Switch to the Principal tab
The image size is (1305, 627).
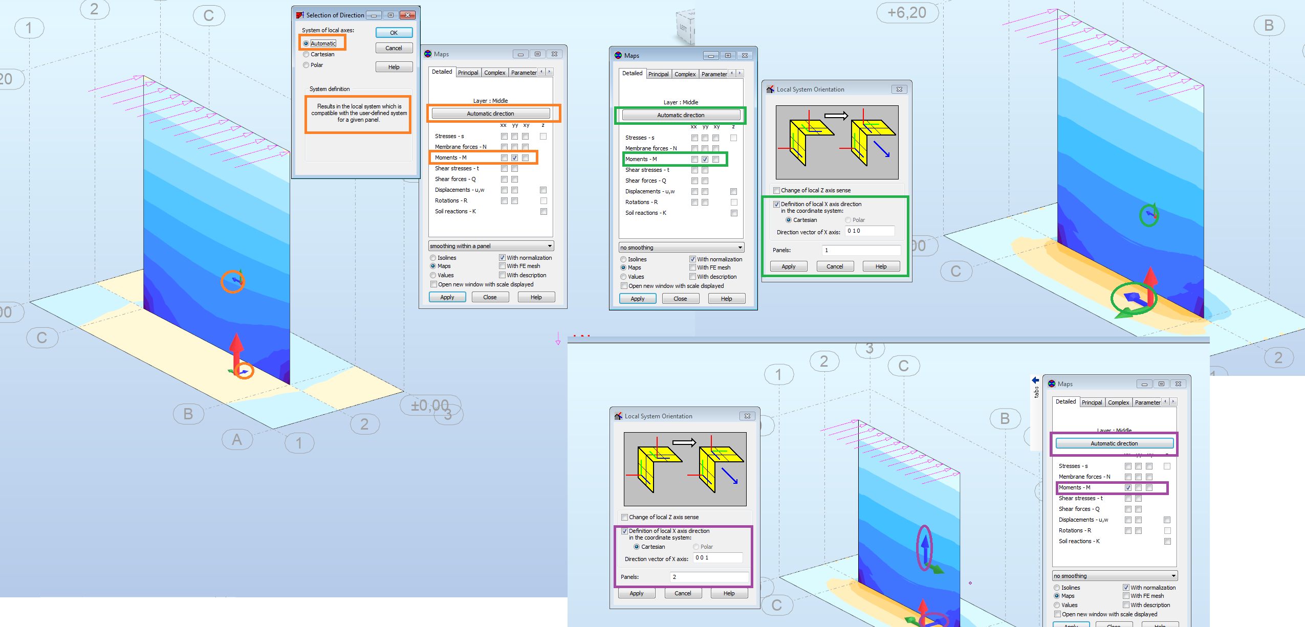(468, 72)
